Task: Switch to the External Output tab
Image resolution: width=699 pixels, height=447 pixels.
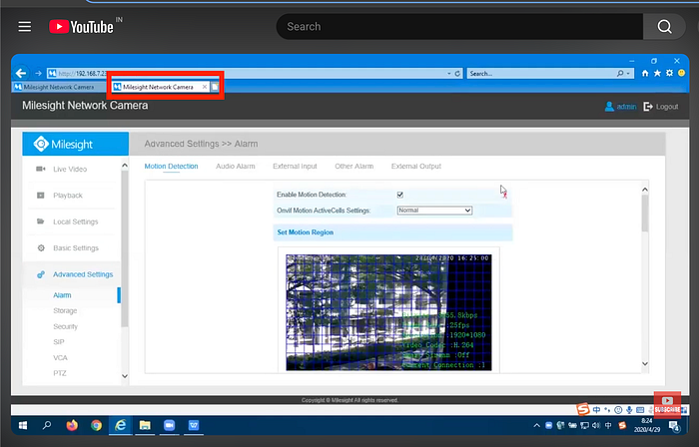Action: tap(416, 166)
